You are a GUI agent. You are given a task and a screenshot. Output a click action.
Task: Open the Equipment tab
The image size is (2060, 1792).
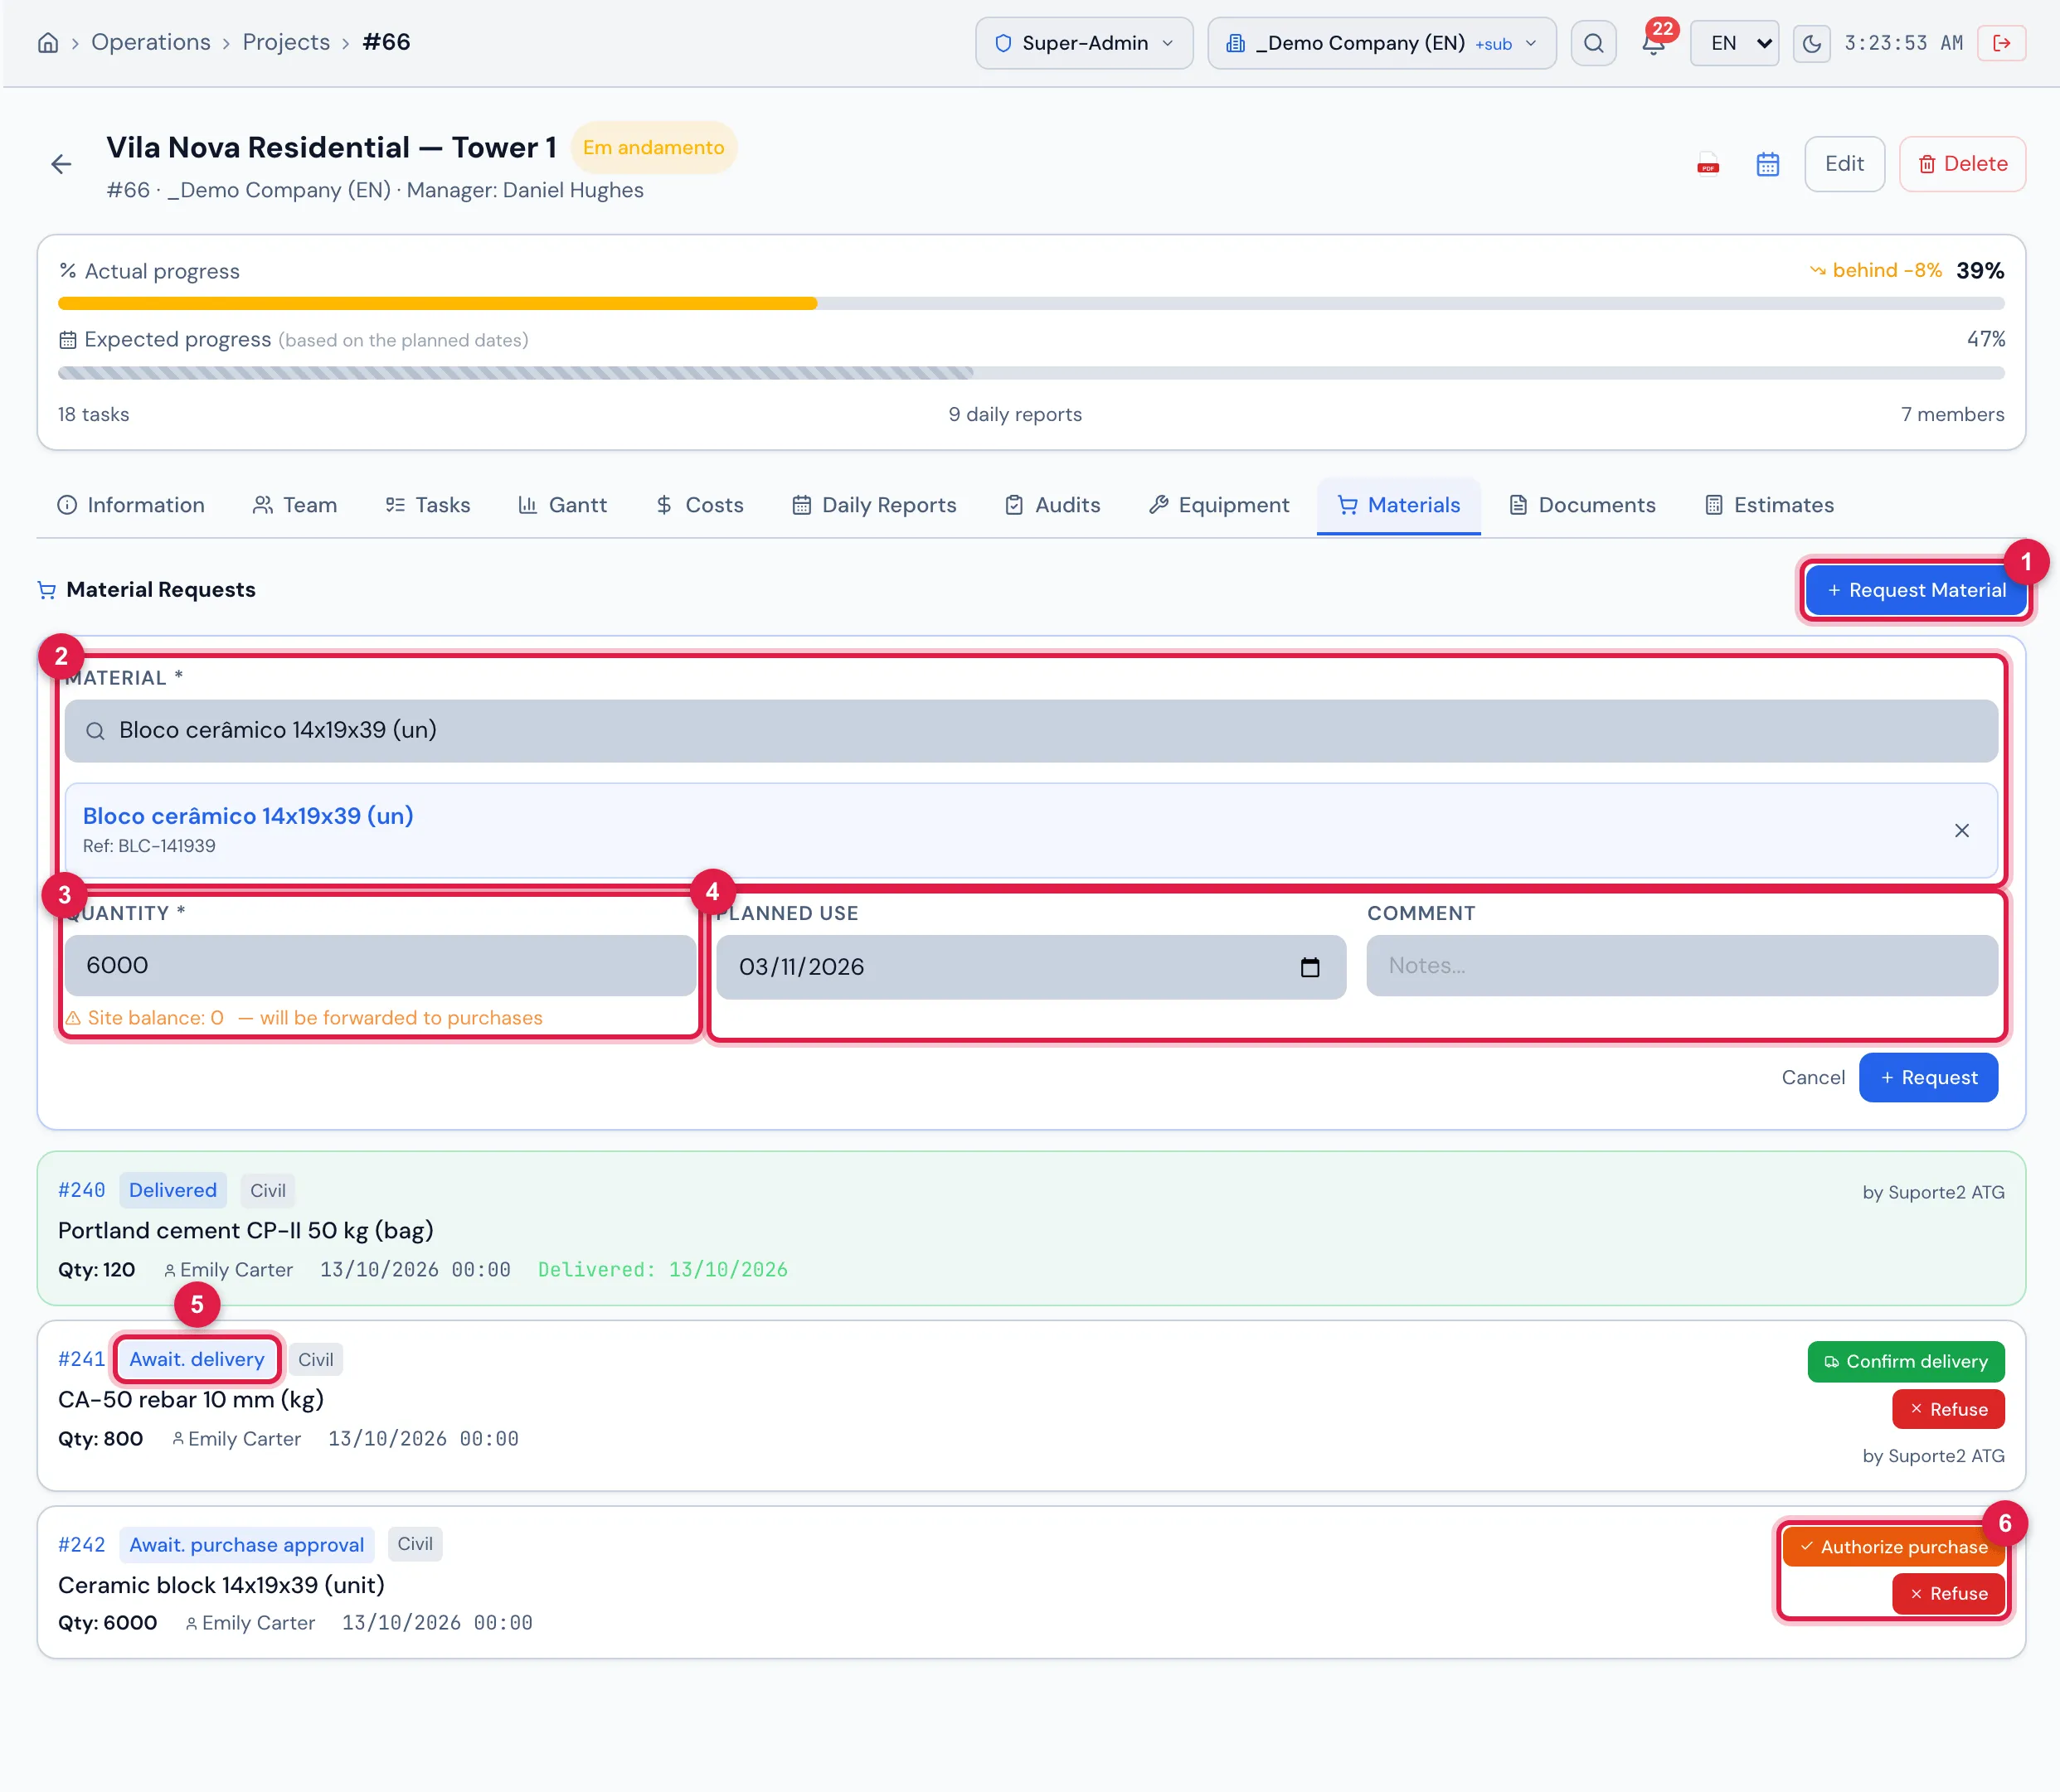click(1218, 505)
